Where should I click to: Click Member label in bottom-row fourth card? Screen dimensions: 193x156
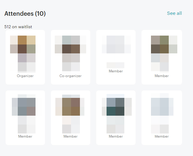pyautogui.click(x=162, y=136)
